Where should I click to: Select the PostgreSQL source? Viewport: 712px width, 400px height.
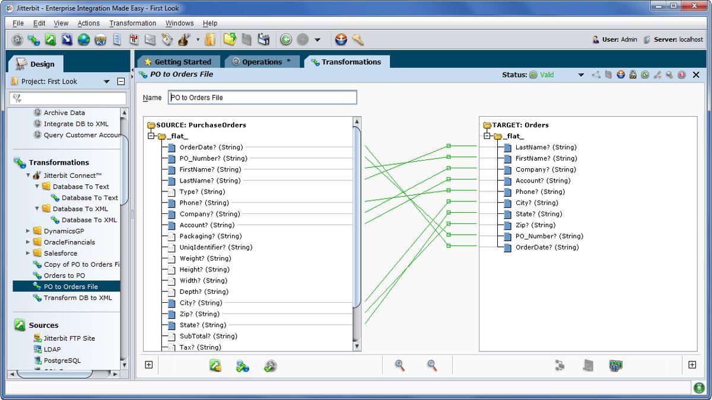click(62, 361)
